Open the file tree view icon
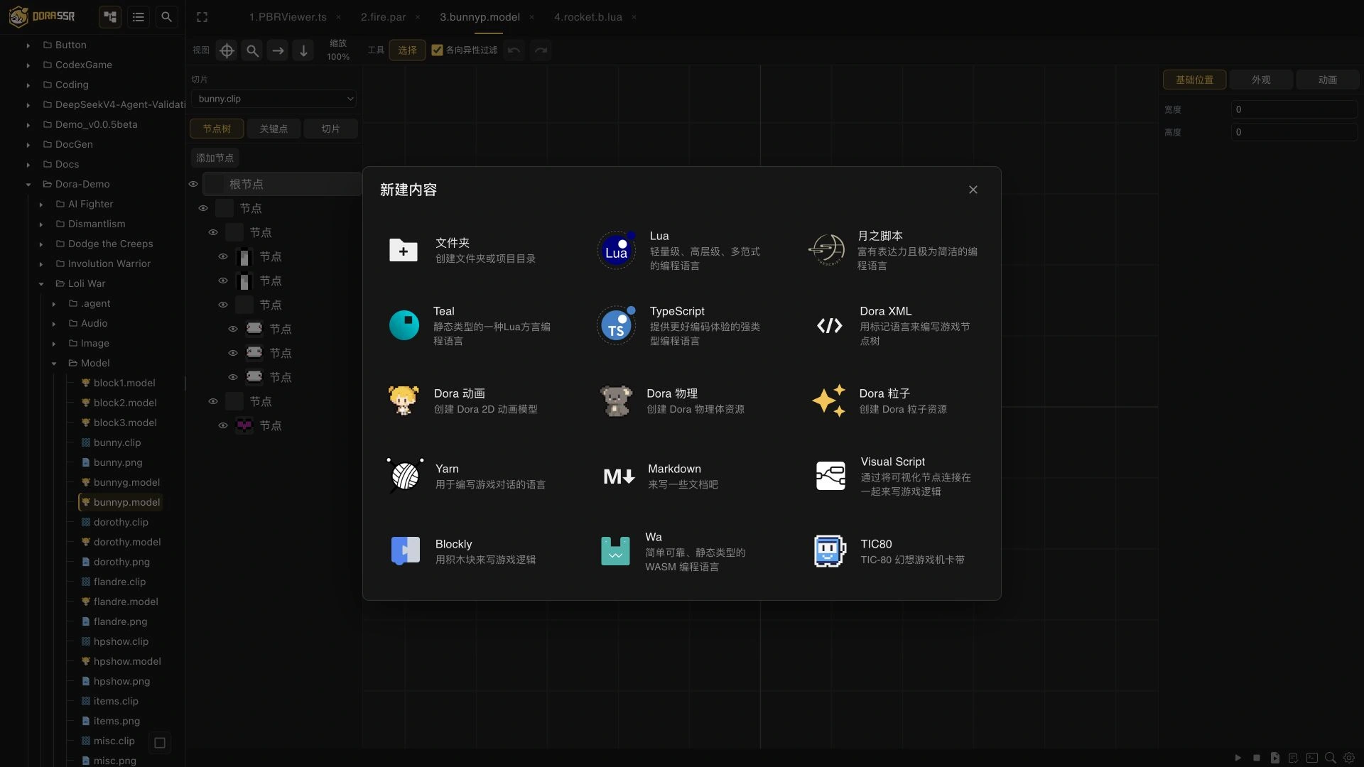This screenshot has width=1364, height=767. pyautogui.click(x=110, y=16)
